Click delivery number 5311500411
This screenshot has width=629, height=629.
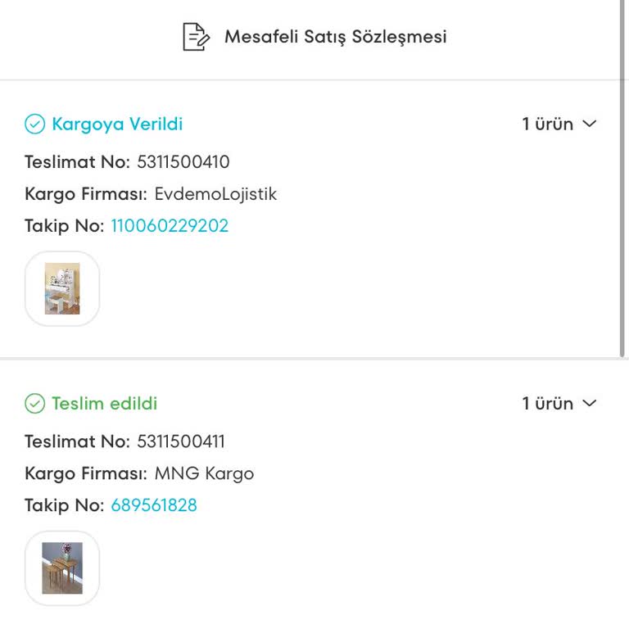(180, 441)
